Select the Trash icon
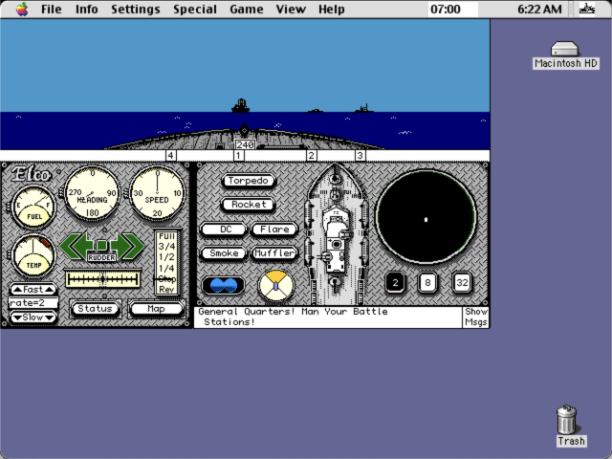Viewport: 612px width, 459px height. (x=566, y=420)
